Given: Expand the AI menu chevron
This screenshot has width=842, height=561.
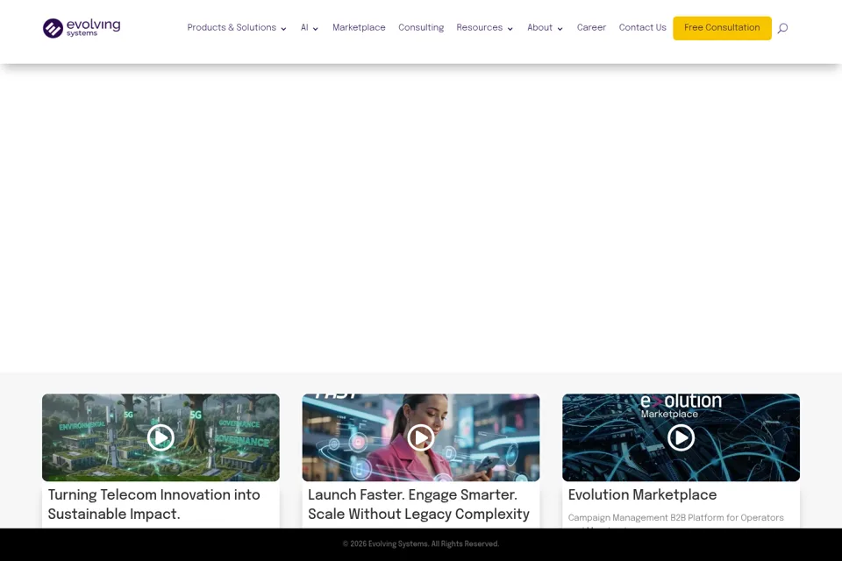Looking at the screenshot, I should coord(315,29).
